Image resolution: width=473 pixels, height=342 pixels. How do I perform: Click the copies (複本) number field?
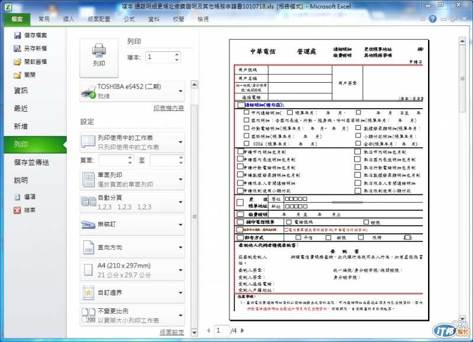point(160,57)
